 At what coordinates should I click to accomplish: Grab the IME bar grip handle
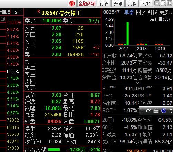pyautogui.click(x=142, y=111)
